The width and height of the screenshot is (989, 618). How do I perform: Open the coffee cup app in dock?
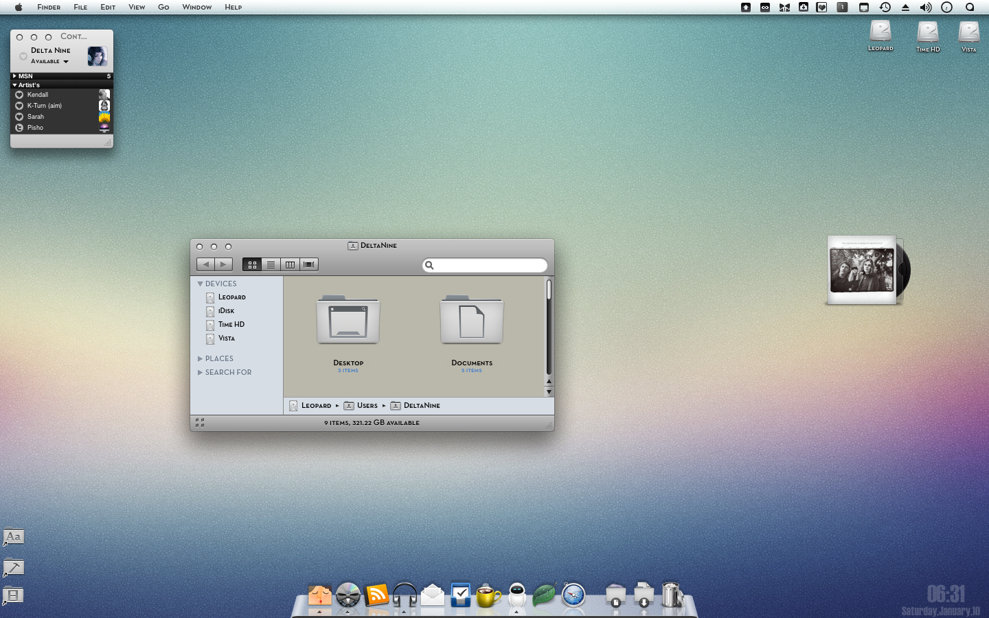[488, 595]
